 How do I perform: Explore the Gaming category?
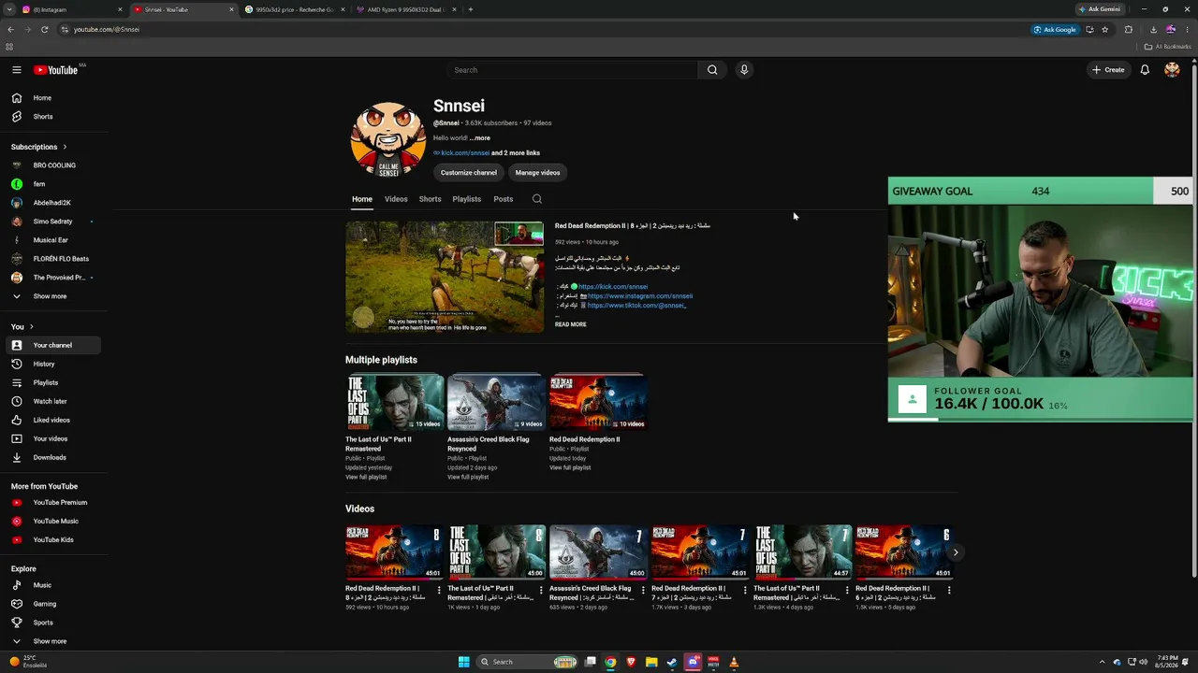(x=51, y=604)
